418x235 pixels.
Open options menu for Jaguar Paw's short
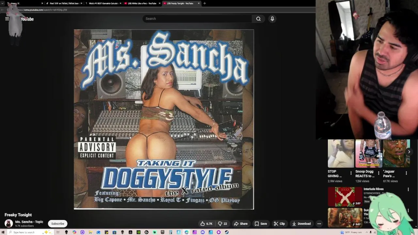pyautogui.click(x=406, y=173)
